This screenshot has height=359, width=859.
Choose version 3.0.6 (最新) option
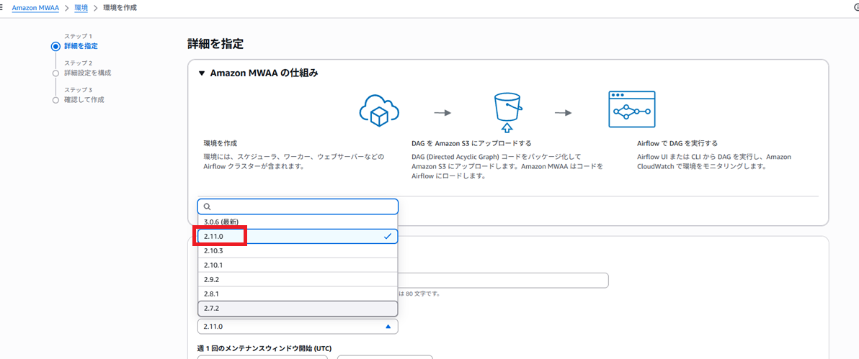(298, 222)
